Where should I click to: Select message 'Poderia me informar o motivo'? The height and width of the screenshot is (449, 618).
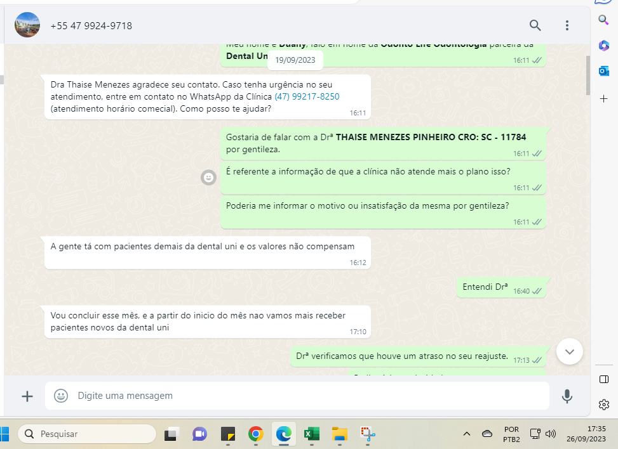[383, 213]
